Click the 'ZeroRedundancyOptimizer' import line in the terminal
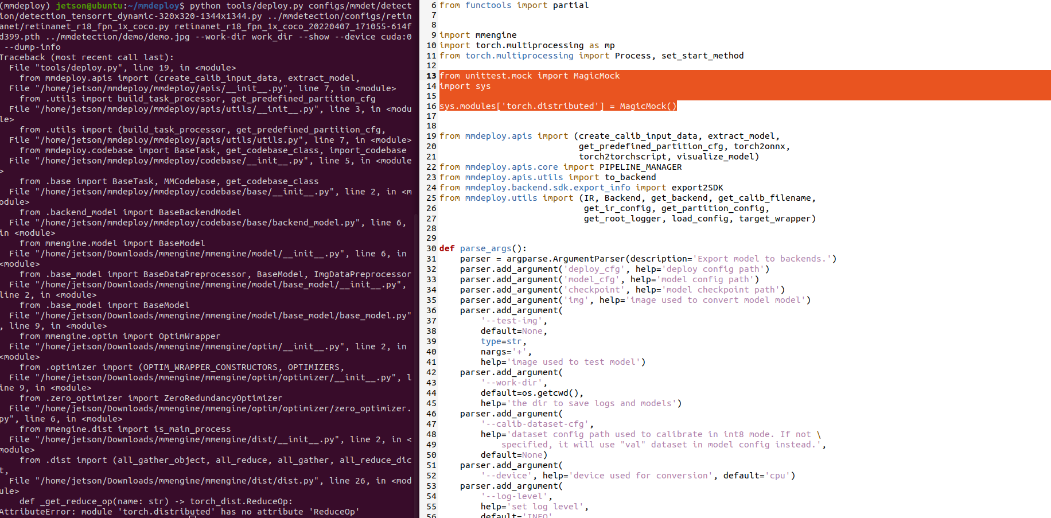 pyautogui.click(x=151, y=398)
